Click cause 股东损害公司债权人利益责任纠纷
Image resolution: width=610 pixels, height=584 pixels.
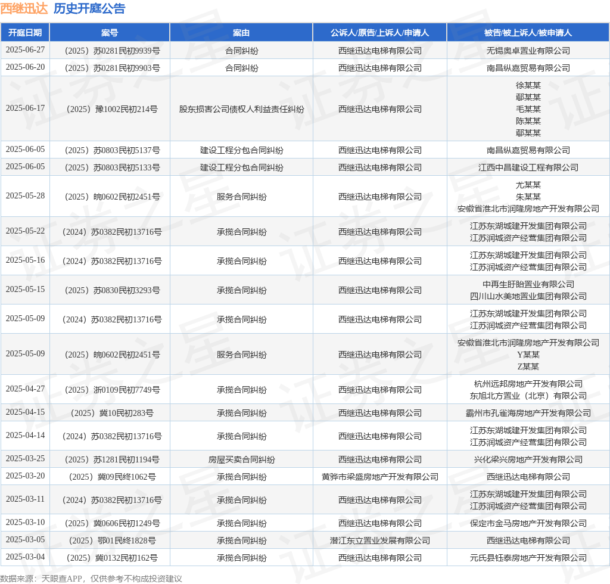pos(242,109)
